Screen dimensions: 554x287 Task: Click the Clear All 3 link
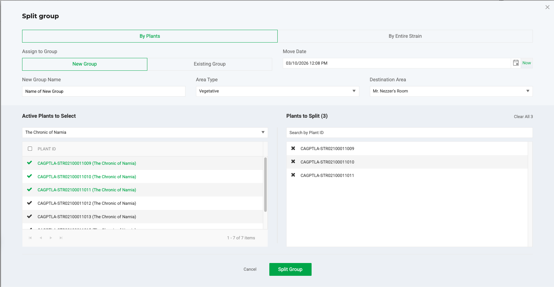click(x=523, y=116)
